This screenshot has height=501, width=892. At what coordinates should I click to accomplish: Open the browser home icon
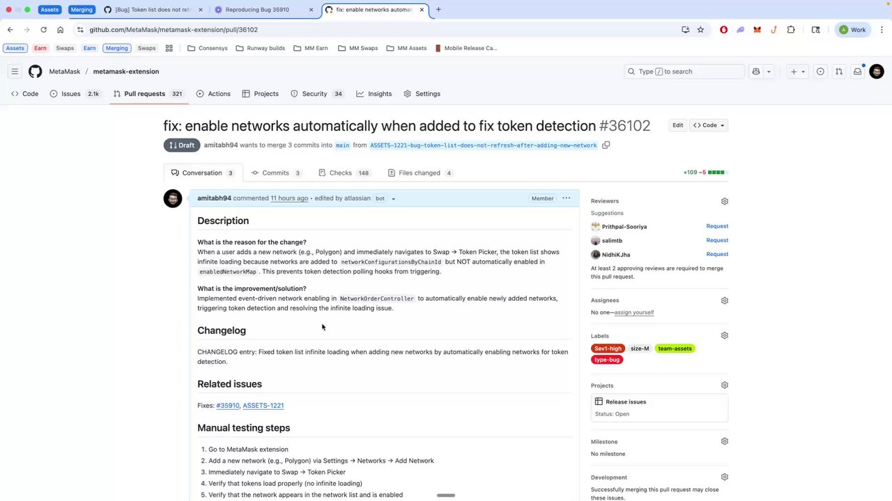(x=61, y=30)
